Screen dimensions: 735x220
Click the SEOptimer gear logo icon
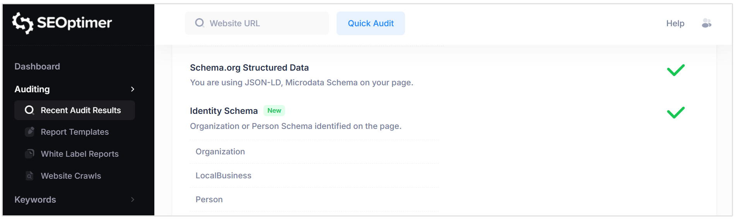coord(22,23)
